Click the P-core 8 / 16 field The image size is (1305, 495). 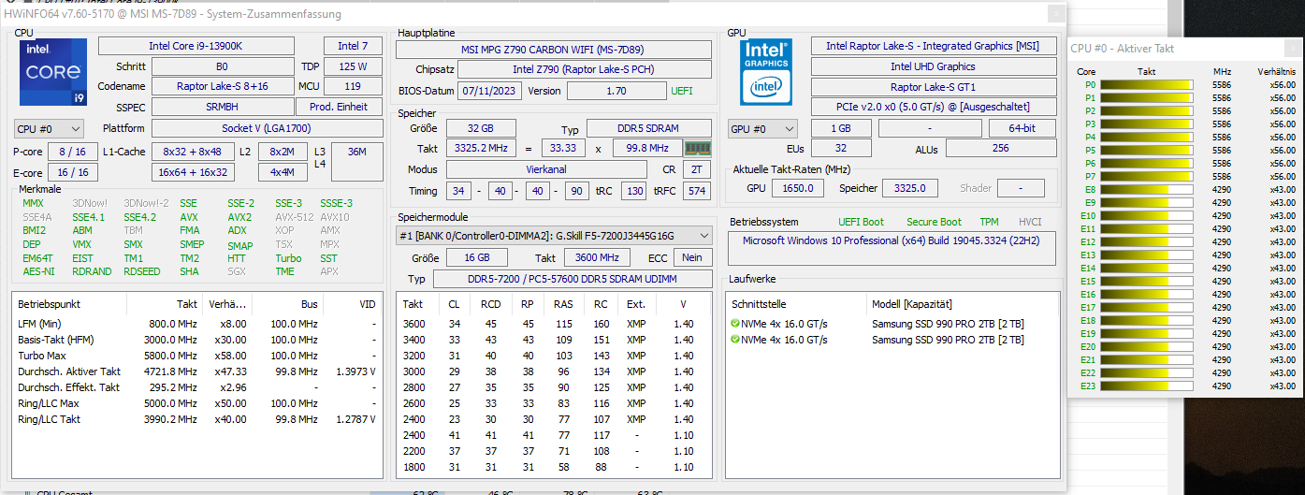click(x=73, y=152)
